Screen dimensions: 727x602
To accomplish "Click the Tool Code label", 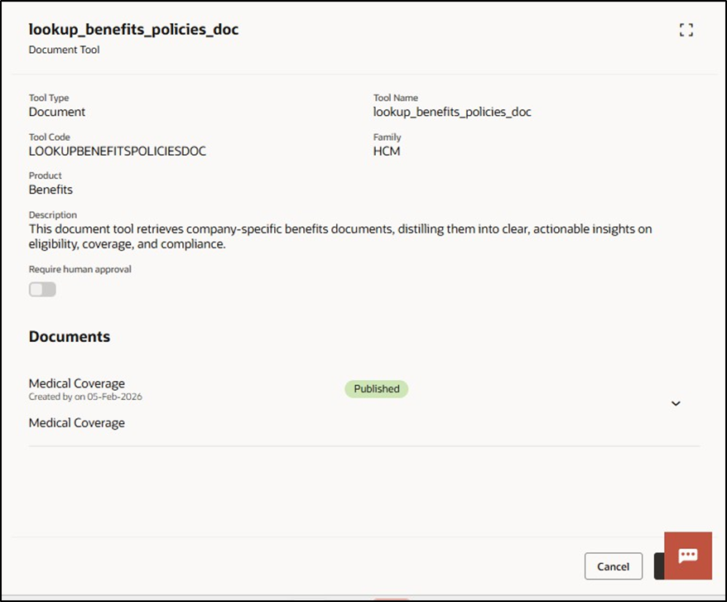I will pos(49,137).
